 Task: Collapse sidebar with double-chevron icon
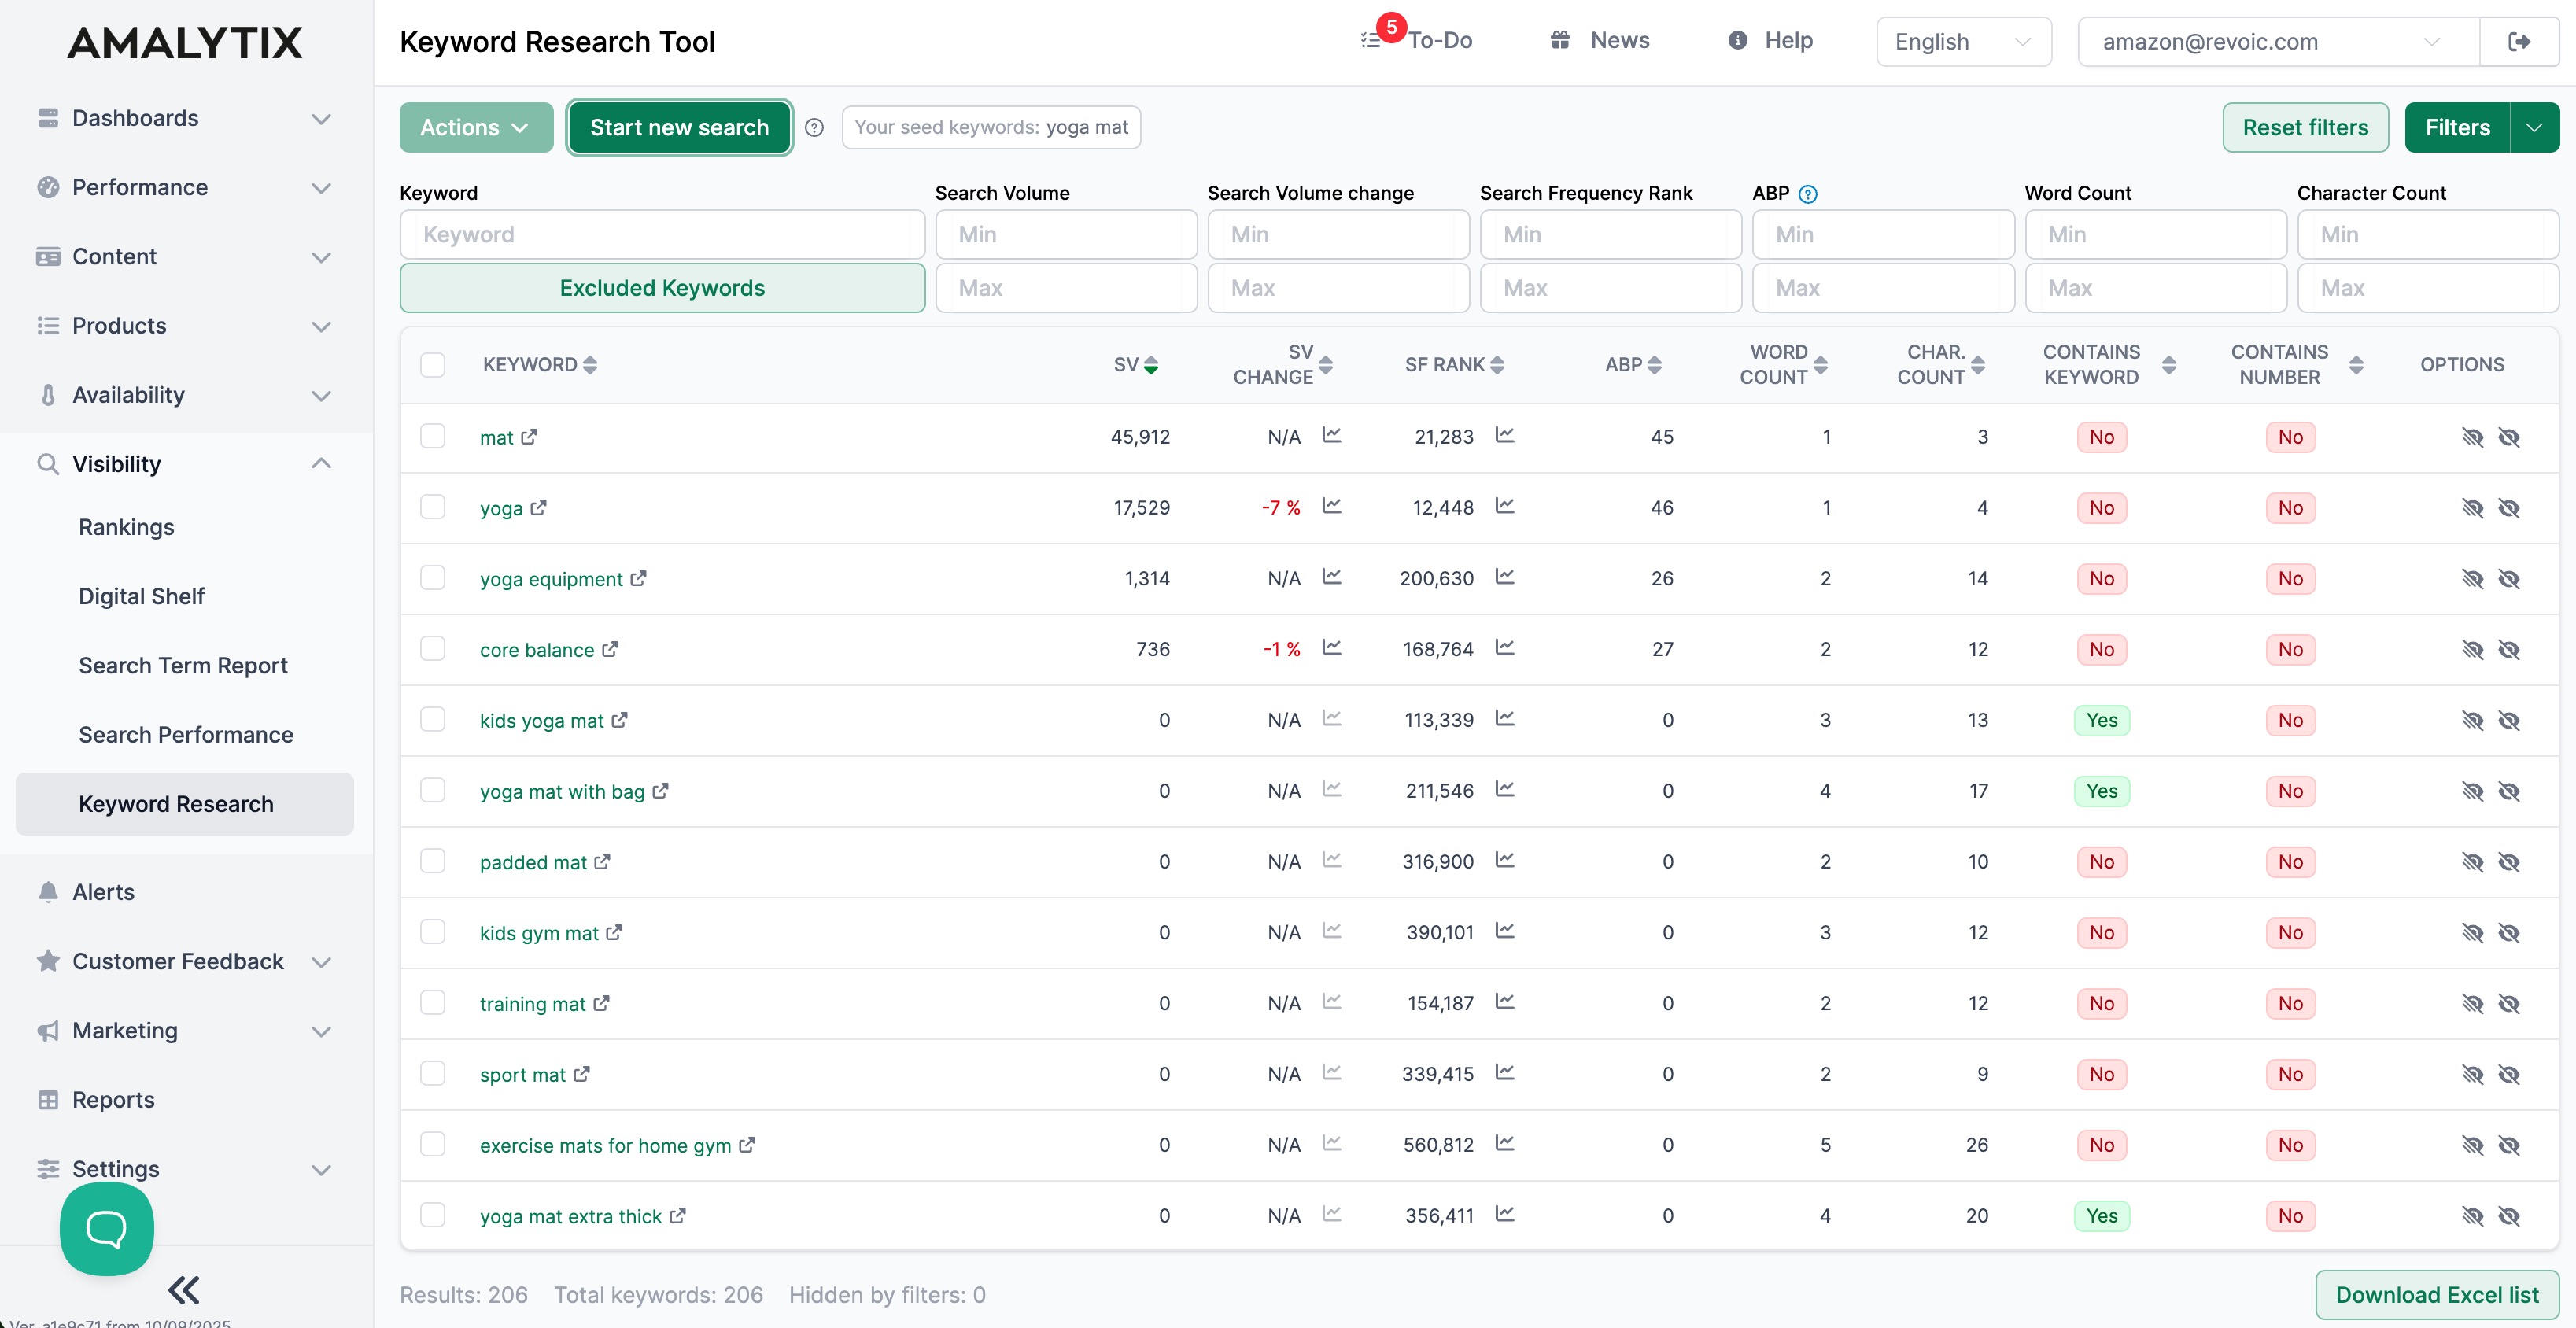point(183,1290)
